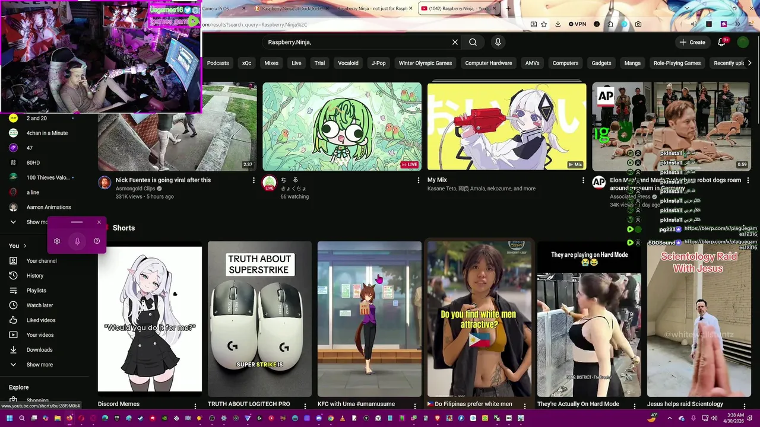Click the floating widget microphone icon

point(77,241)
